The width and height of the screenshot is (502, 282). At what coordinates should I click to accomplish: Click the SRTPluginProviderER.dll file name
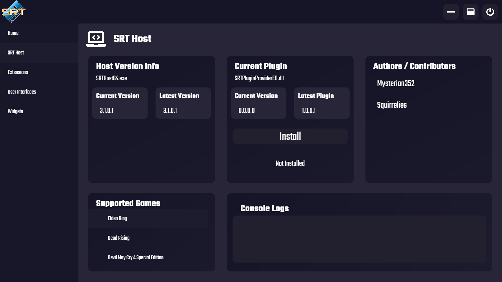coord(259,78)
